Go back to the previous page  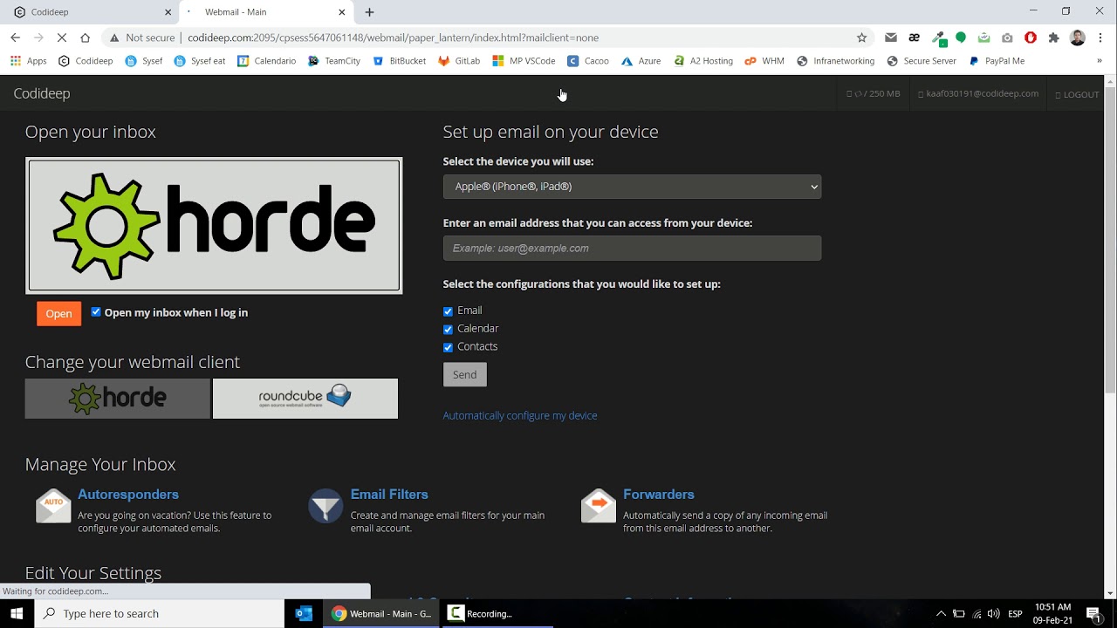(15, 38)
